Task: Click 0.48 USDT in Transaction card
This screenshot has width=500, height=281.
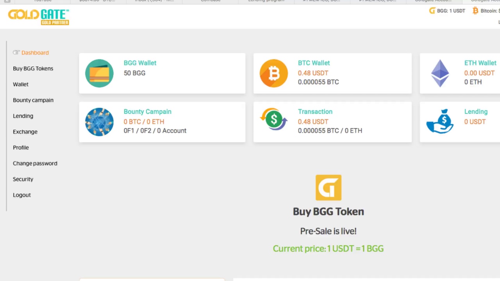Action: [313, 122]
